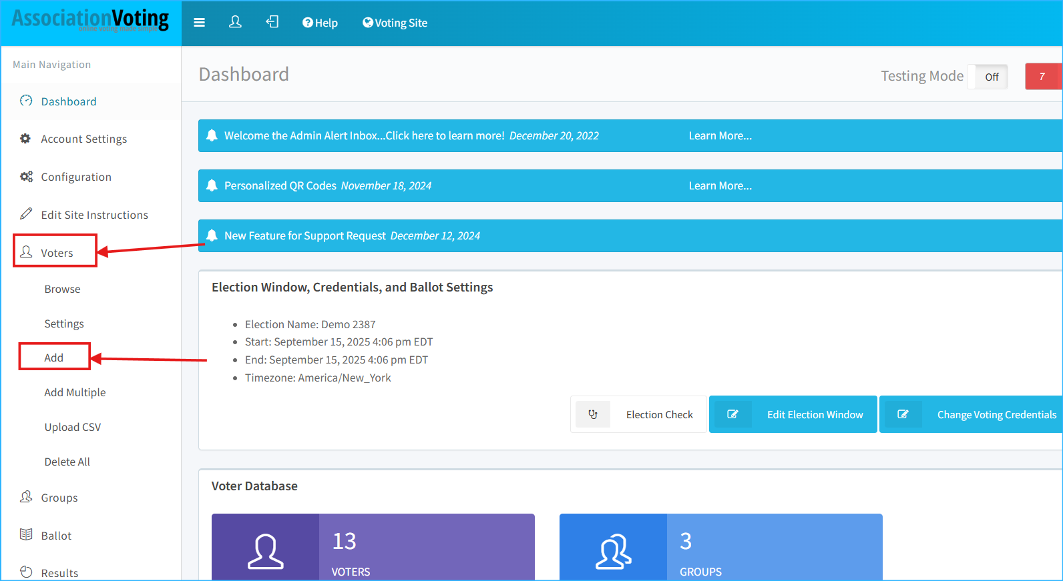Open Account Settings in sidebar

(x=83, y=139)
